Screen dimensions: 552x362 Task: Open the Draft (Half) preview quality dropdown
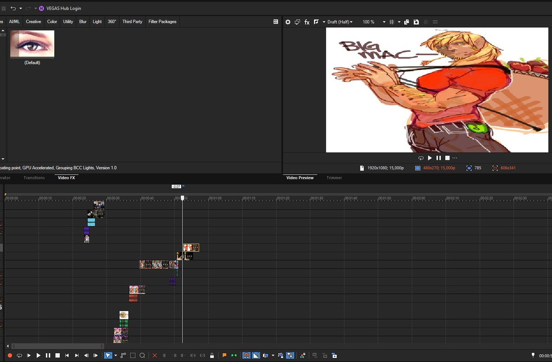click(339, 22)
